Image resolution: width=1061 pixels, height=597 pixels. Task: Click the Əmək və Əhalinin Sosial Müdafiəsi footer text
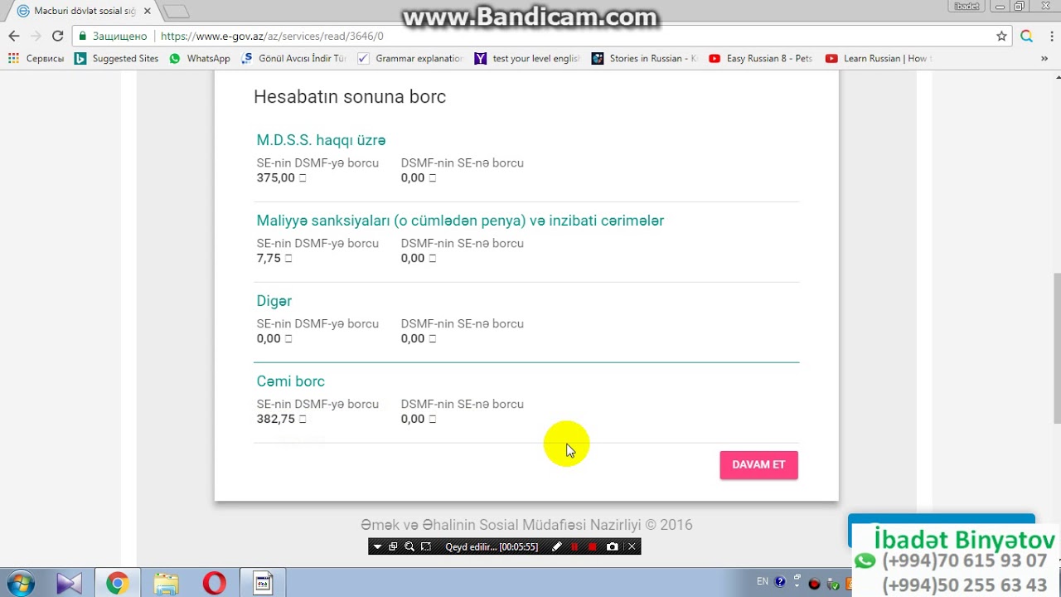pyautogui.click(x=526, y=525)
